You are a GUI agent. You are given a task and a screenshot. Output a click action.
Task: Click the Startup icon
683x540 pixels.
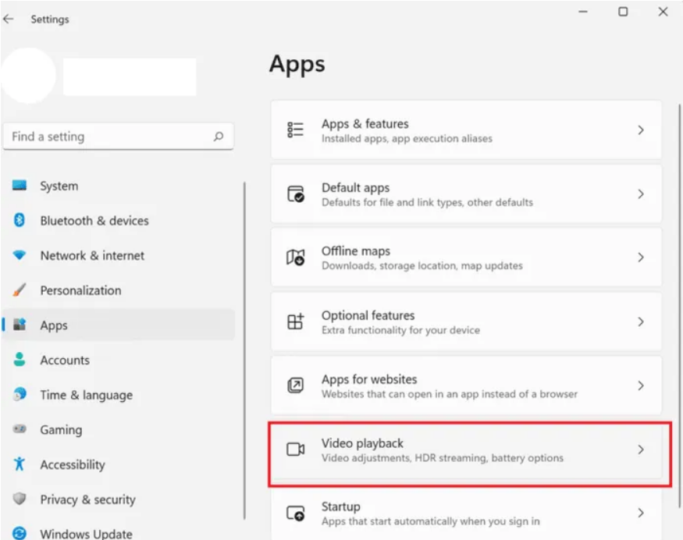click(295, 513)
